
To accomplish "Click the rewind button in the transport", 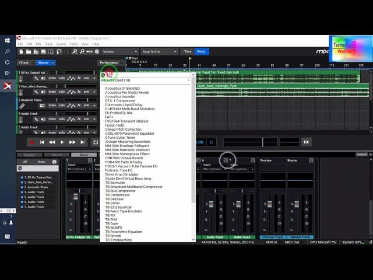I will [x=52, y=142].
